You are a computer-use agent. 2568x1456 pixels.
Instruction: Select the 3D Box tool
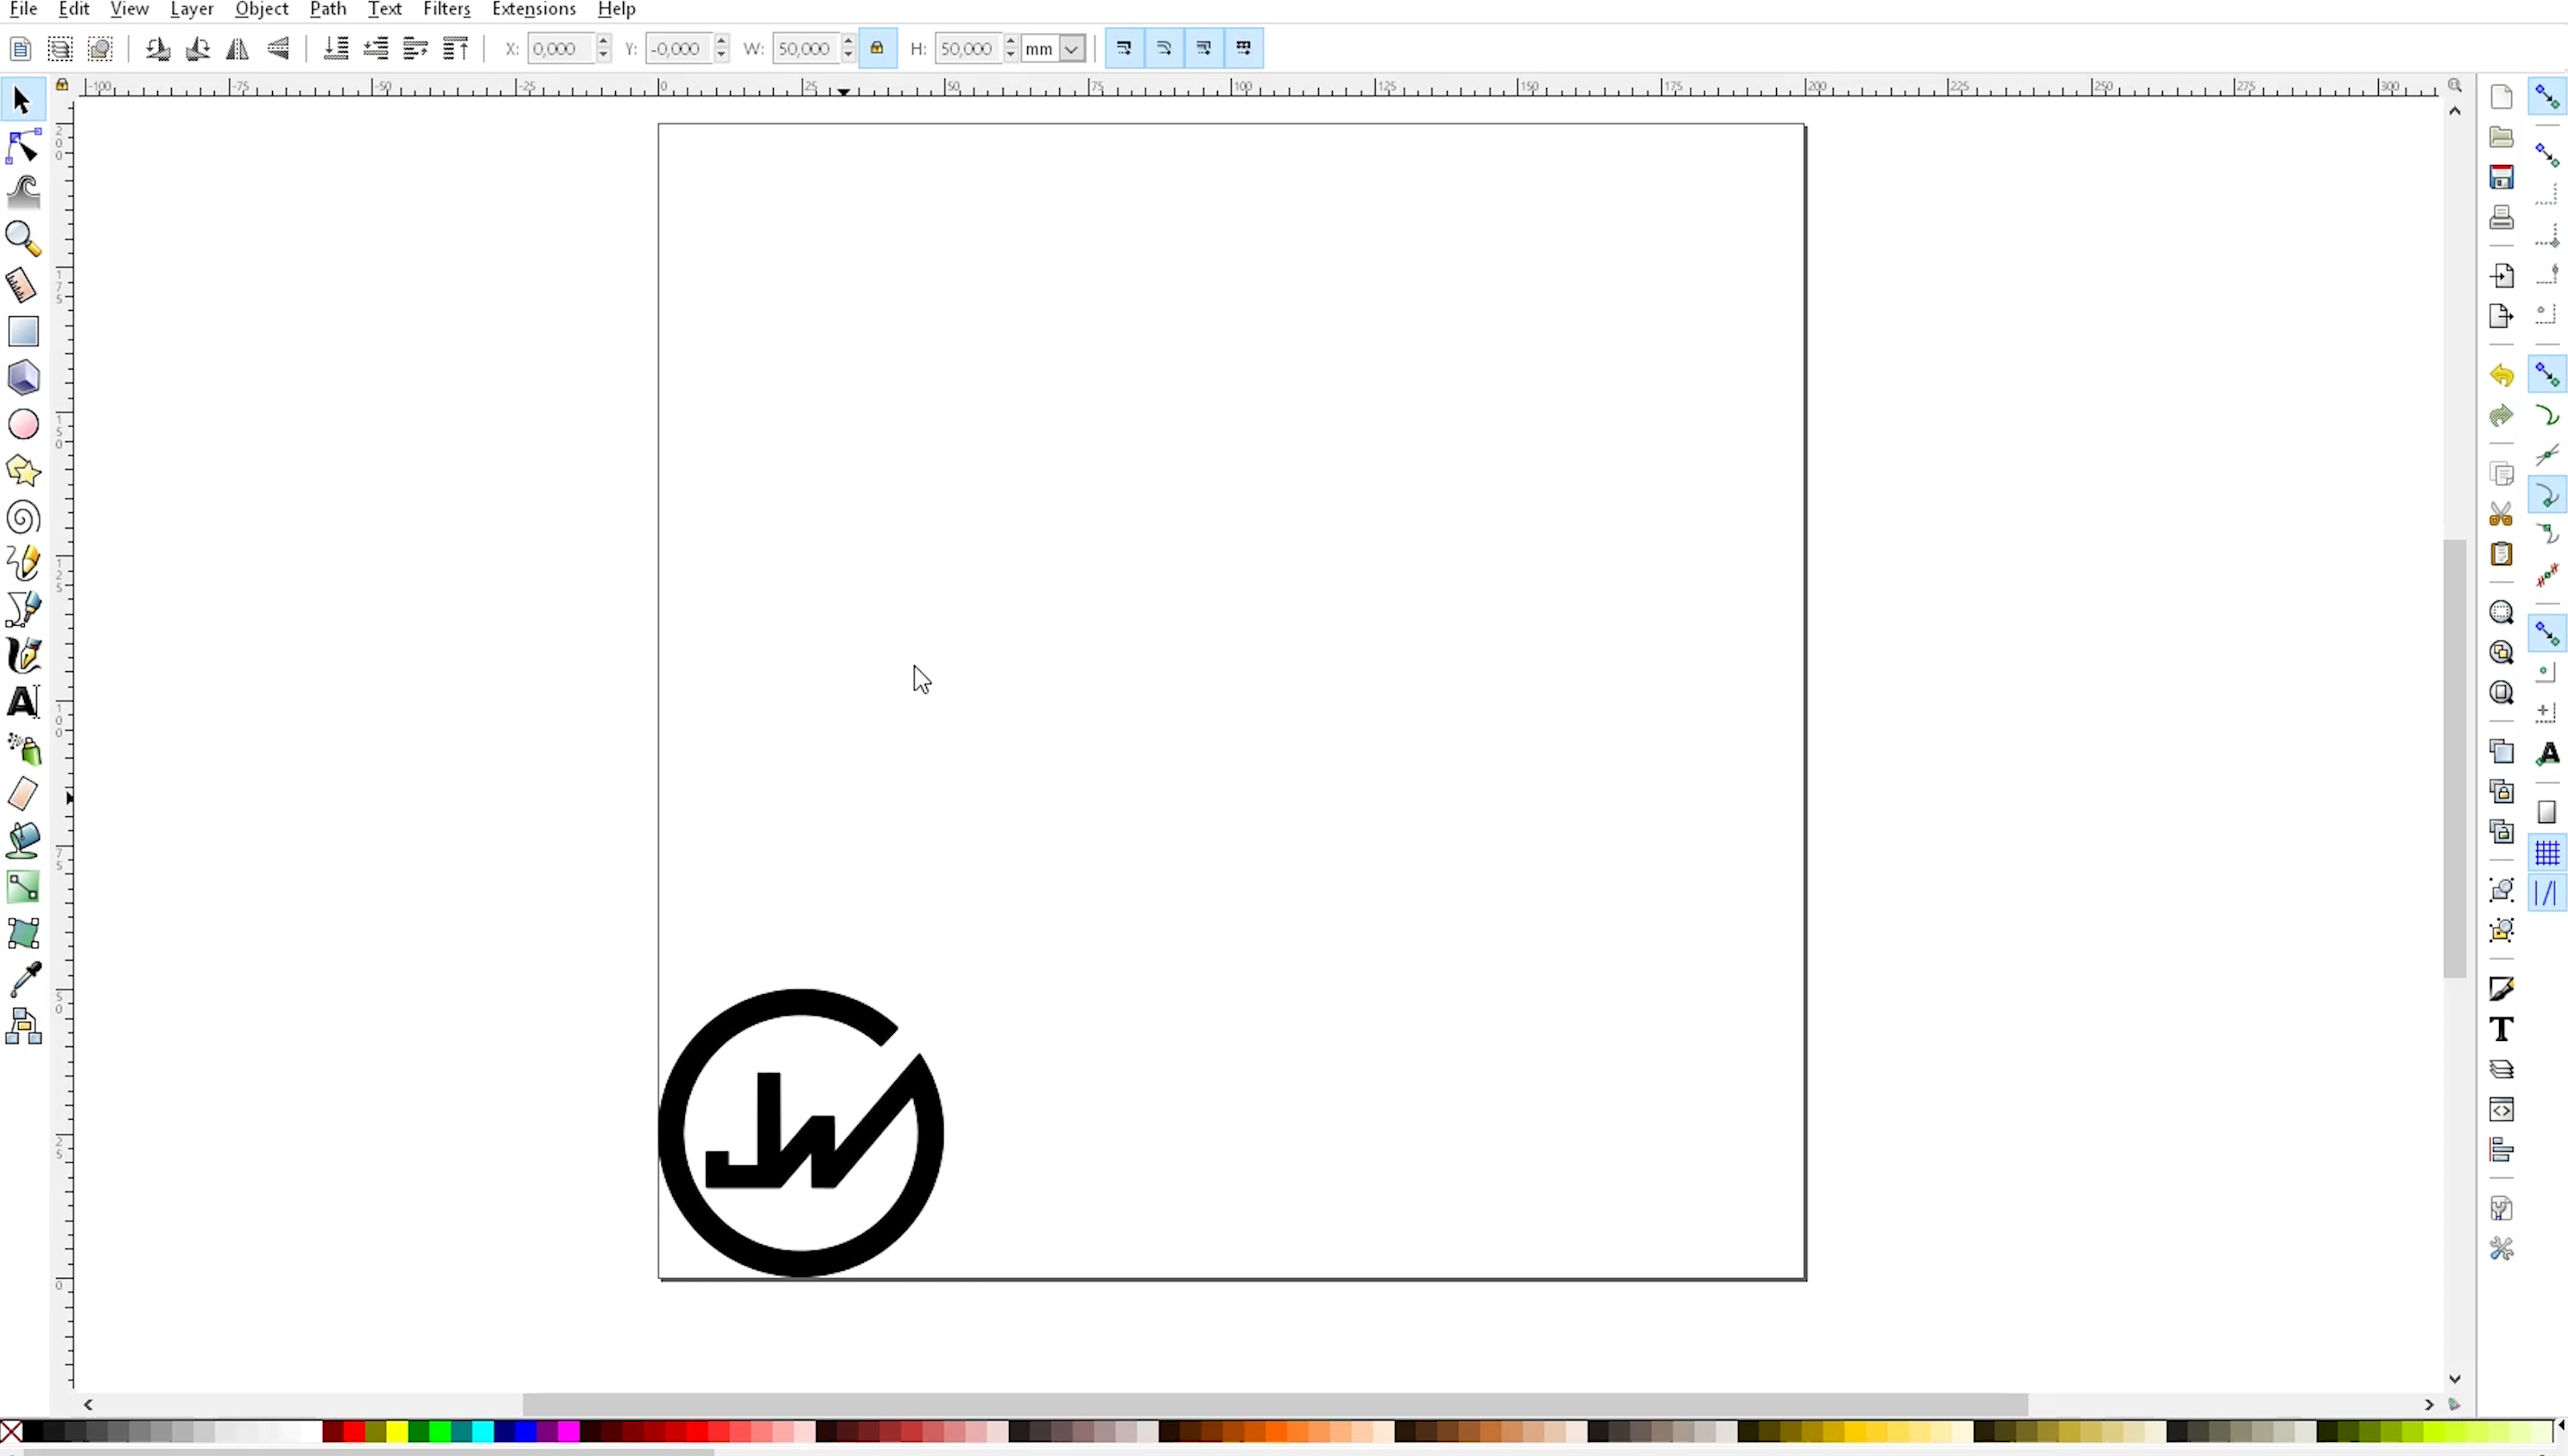pos(22,377)
